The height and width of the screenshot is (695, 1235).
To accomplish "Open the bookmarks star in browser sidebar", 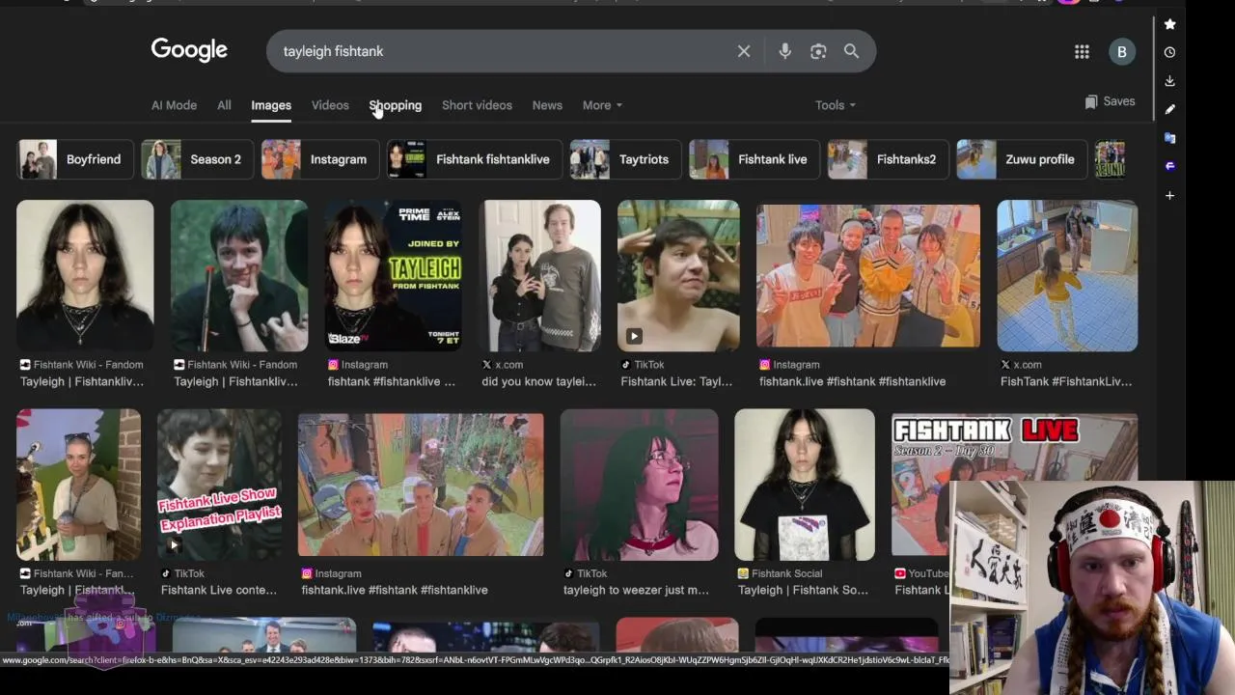I will [x=1169, y=24].
